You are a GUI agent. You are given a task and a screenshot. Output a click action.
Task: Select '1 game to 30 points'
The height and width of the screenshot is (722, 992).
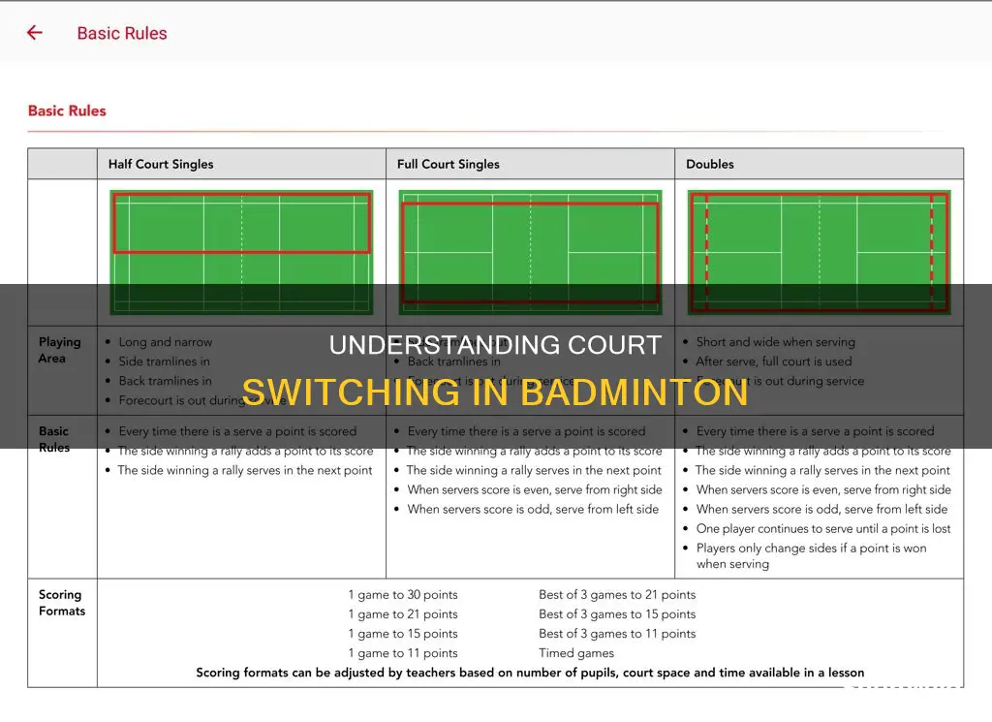403,595
